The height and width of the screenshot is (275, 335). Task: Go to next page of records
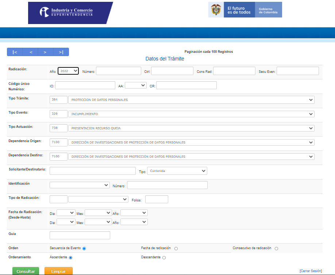[45, 52]
